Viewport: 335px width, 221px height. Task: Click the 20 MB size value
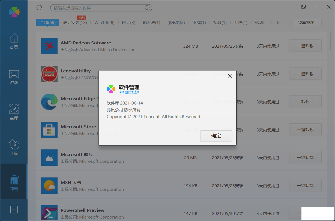point(190,158)
